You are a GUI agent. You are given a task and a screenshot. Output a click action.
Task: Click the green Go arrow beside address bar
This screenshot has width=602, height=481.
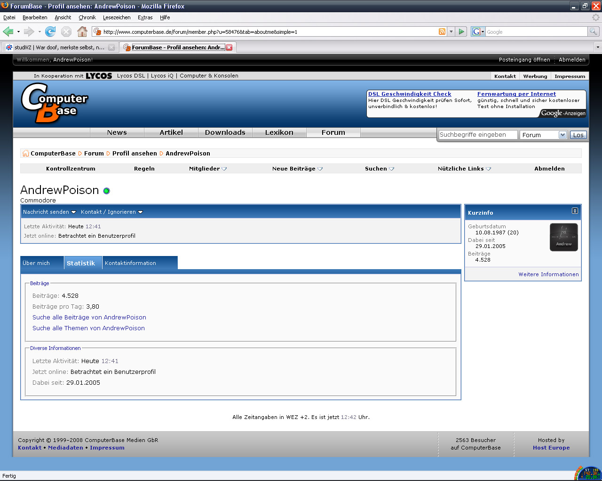461,31
